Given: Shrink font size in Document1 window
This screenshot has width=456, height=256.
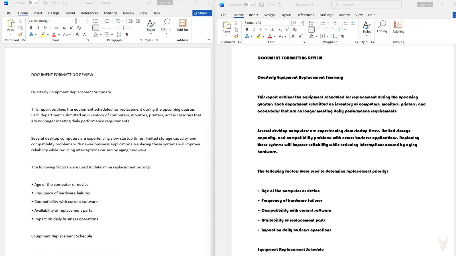Looking at the screenshot, I should pyautogui.click(x=300, y=36).
